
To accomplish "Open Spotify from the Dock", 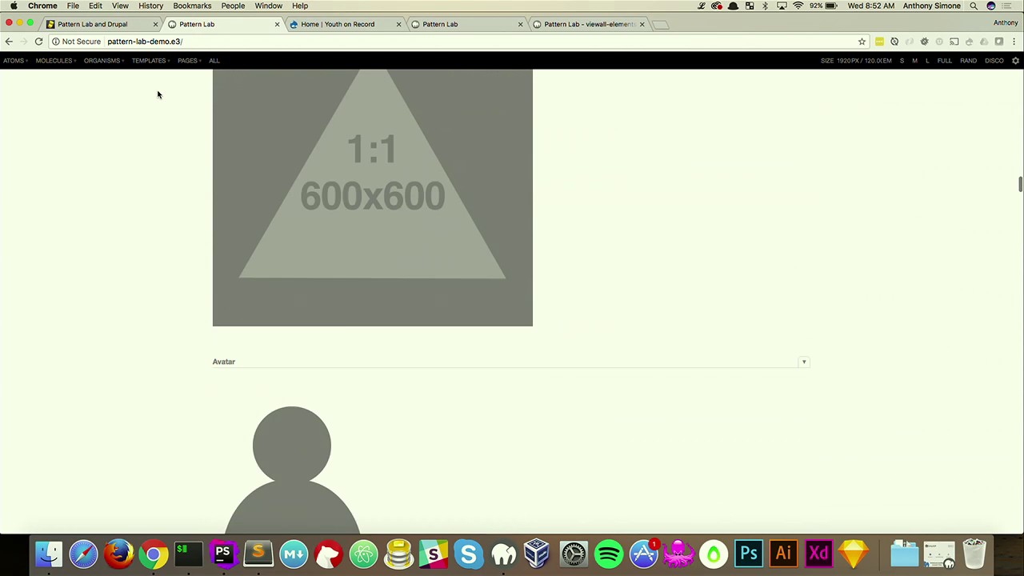I will (608, 554).
